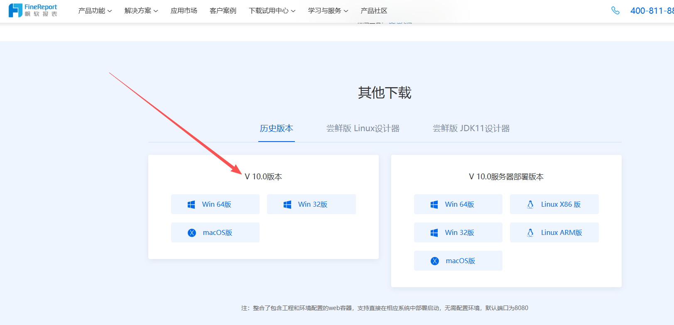
Task: Select the 尝鲜版 JDK11设计器 tab
Action: pos(471,129)
